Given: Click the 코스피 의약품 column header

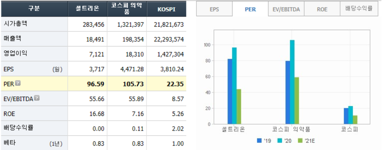Looking at the screenshot, I should click(x=127, y=9).
